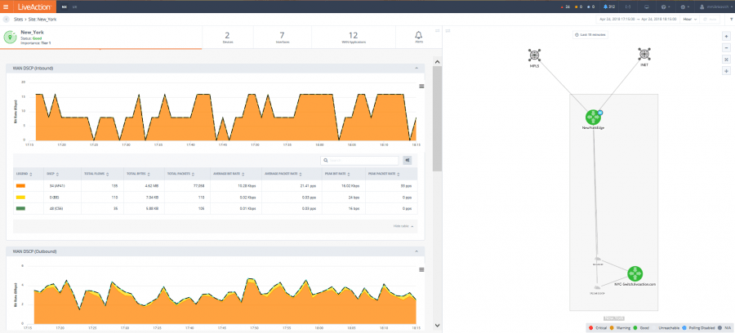Open the 12 WAN Applications tab

coord(353,37)
